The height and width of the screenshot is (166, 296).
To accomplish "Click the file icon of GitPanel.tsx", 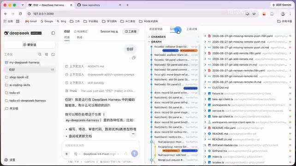I will [209, 151].
